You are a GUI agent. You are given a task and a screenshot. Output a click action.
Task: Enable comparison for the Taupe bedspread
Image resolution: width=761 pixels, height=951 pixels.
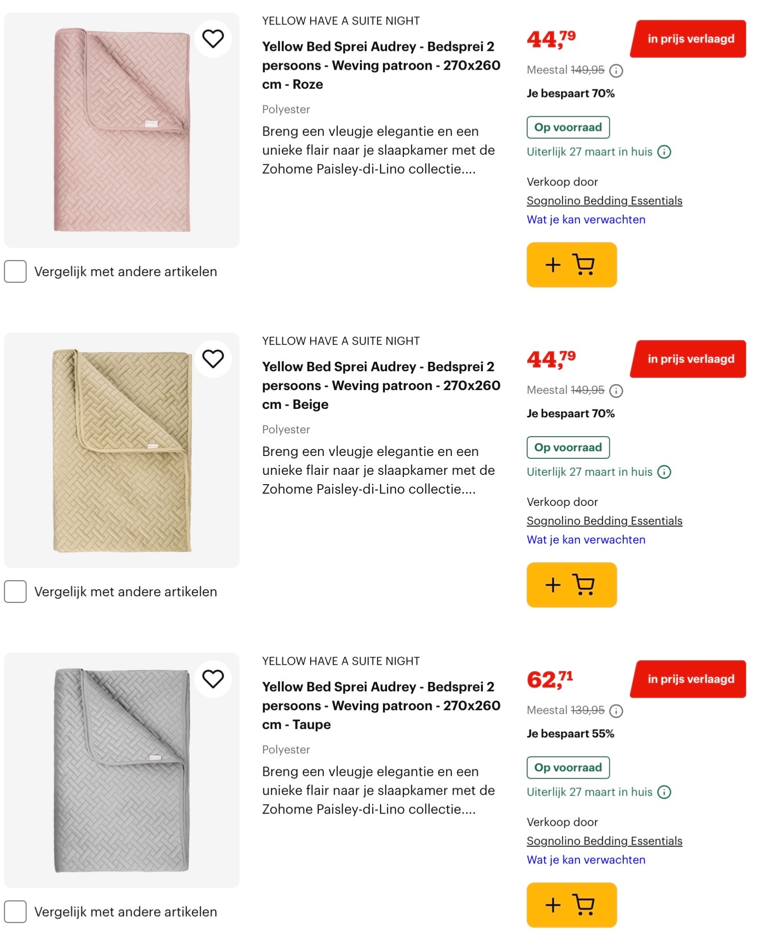pos(16,911)
